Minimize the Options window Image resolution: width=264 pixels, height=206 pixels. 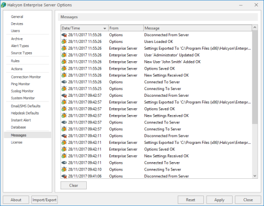click(x=241, y=5)
